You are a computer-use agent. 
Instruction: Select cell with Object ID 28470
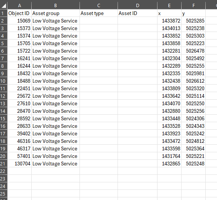point(19,111)
